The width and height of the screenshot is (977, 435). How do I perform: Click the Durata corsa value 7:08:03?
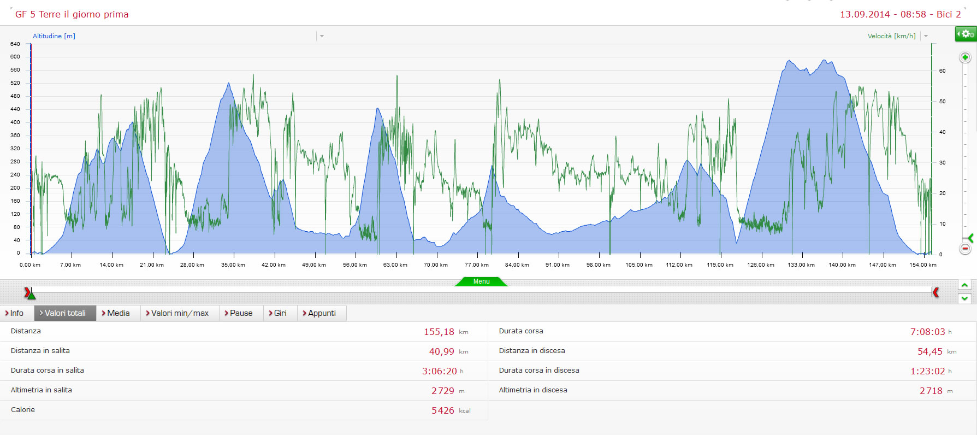coord(927,332)
